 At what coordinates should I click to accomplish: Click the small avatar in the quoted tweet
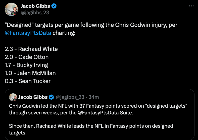(13, 97)
